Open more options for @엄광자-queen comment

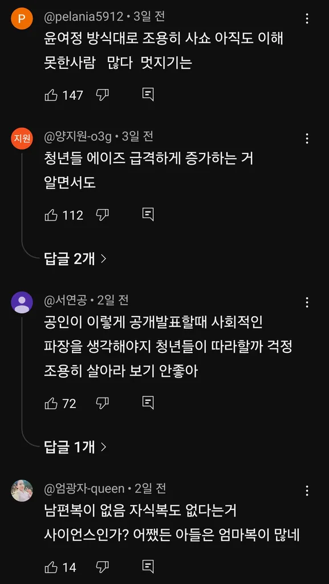point(307,490)
